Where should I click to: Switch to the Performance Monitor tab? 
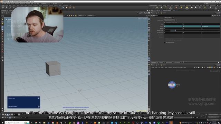pos(167,11)
